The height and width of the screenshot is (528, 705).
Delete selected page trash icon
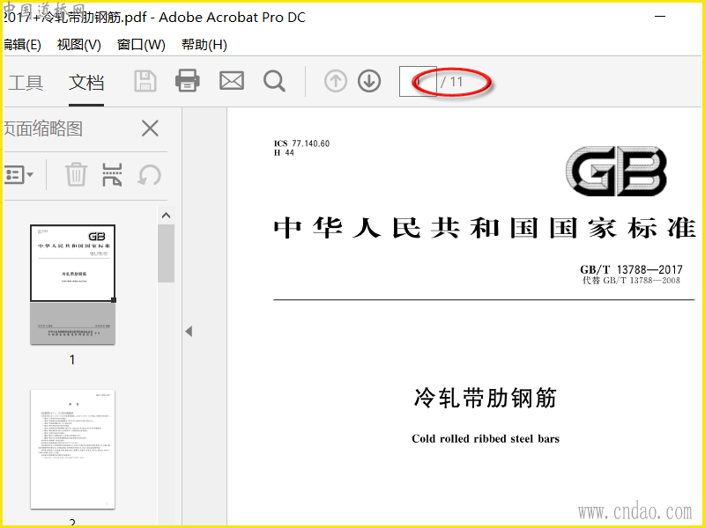click(x=76, y=174)
